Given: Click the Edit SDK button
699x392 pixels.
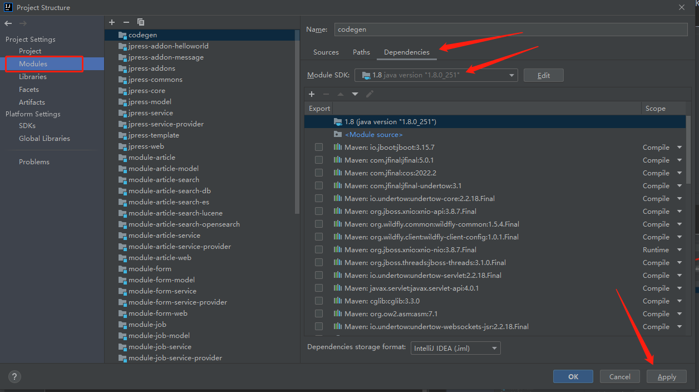Looking at the screenshot, I should [x=544, y=75].
